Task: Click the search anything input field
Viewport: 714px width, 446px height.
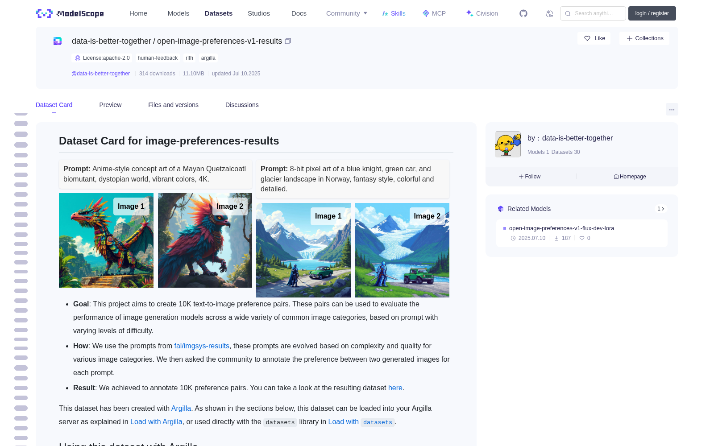Action: (x=593, y=13)
